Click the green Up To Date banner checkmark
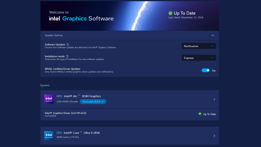The height and width of the screenshot is (147, 261). coord(170,13)
